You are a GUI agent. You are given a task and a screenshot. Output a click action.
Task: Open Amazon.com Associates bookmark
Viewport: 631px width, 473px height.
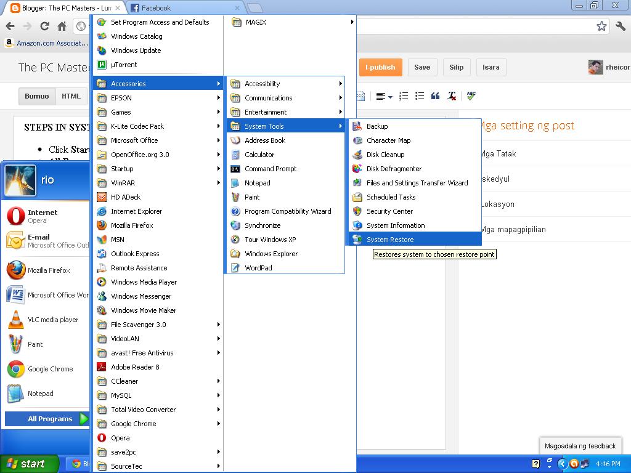[x=47, y=43]
